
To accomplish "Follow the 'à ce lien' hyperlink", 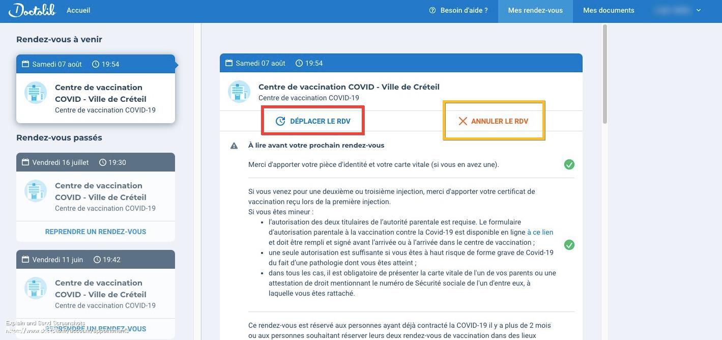I will point(540,232).
